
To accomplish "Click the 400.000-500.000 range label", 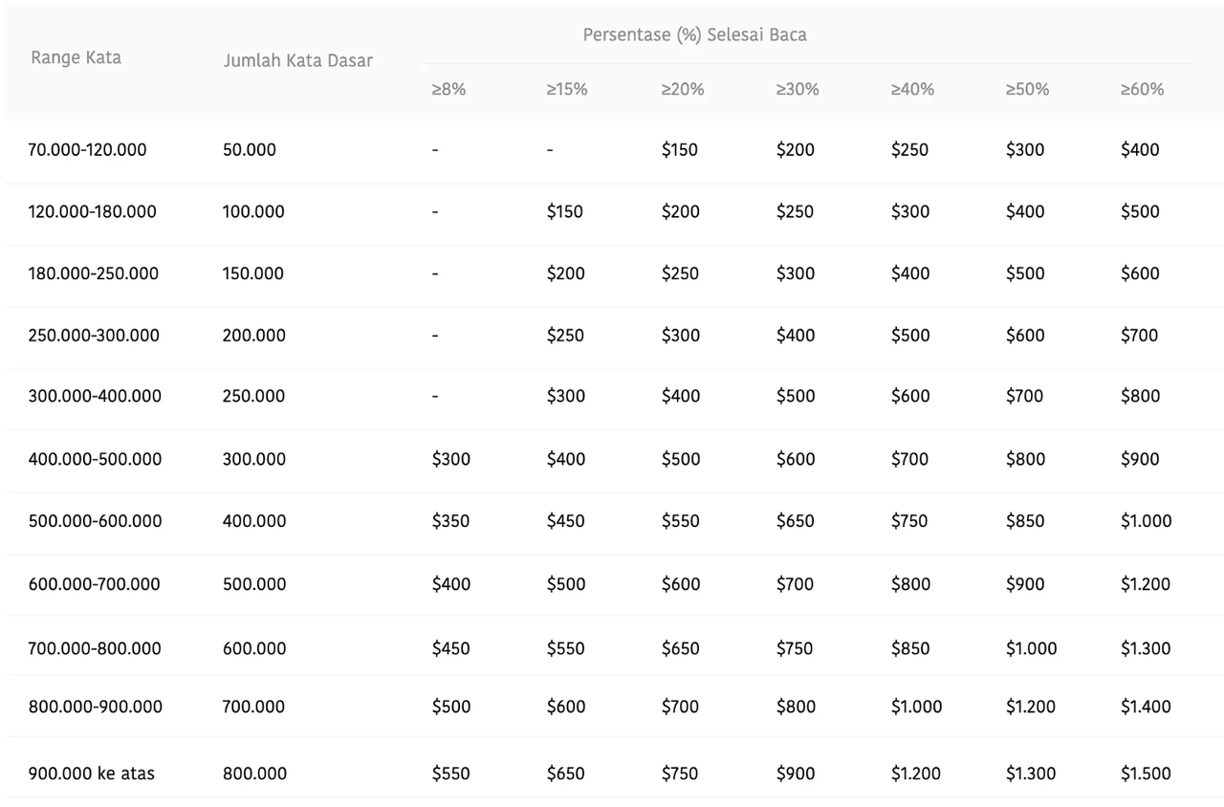I will [x=96, y=459].
